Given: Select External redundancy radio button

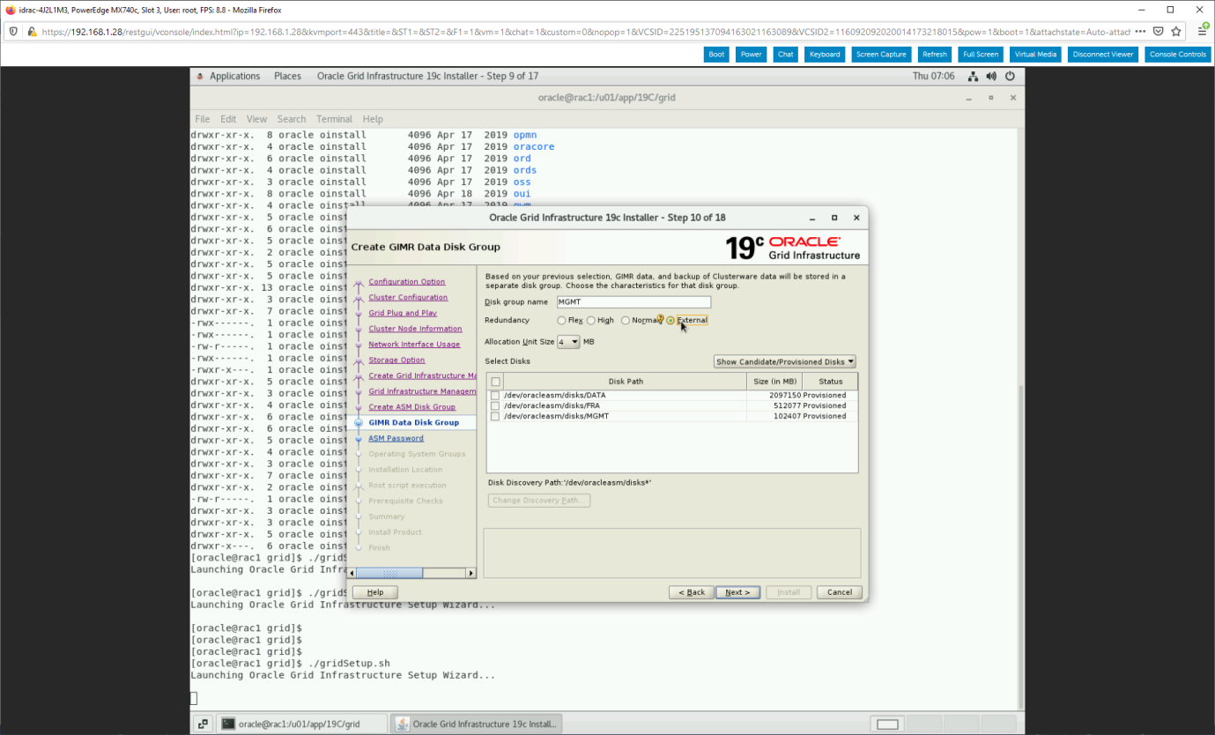Looking at the screenshot, I should 671,321.
